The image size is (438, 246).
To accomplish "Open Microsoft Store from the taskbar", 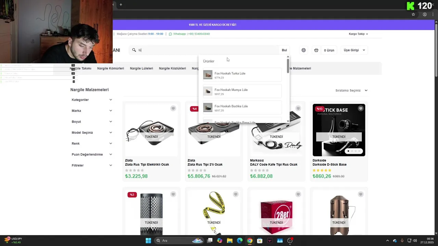I will [260, 241].
